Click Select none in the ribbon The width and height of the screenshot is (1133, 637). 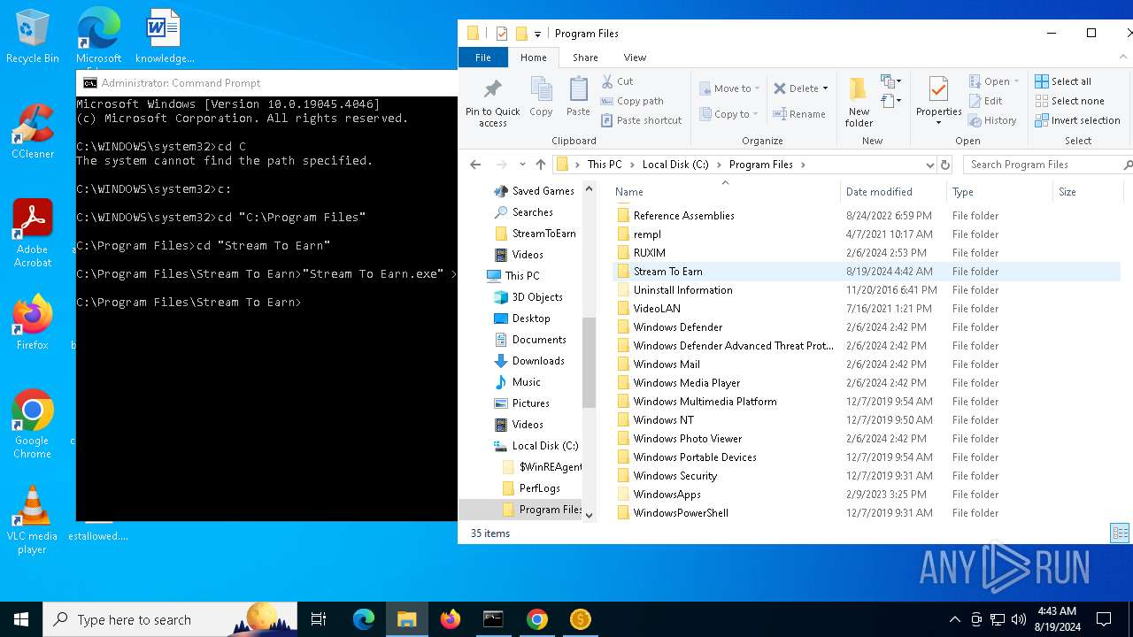click(x=1069, y=101)
